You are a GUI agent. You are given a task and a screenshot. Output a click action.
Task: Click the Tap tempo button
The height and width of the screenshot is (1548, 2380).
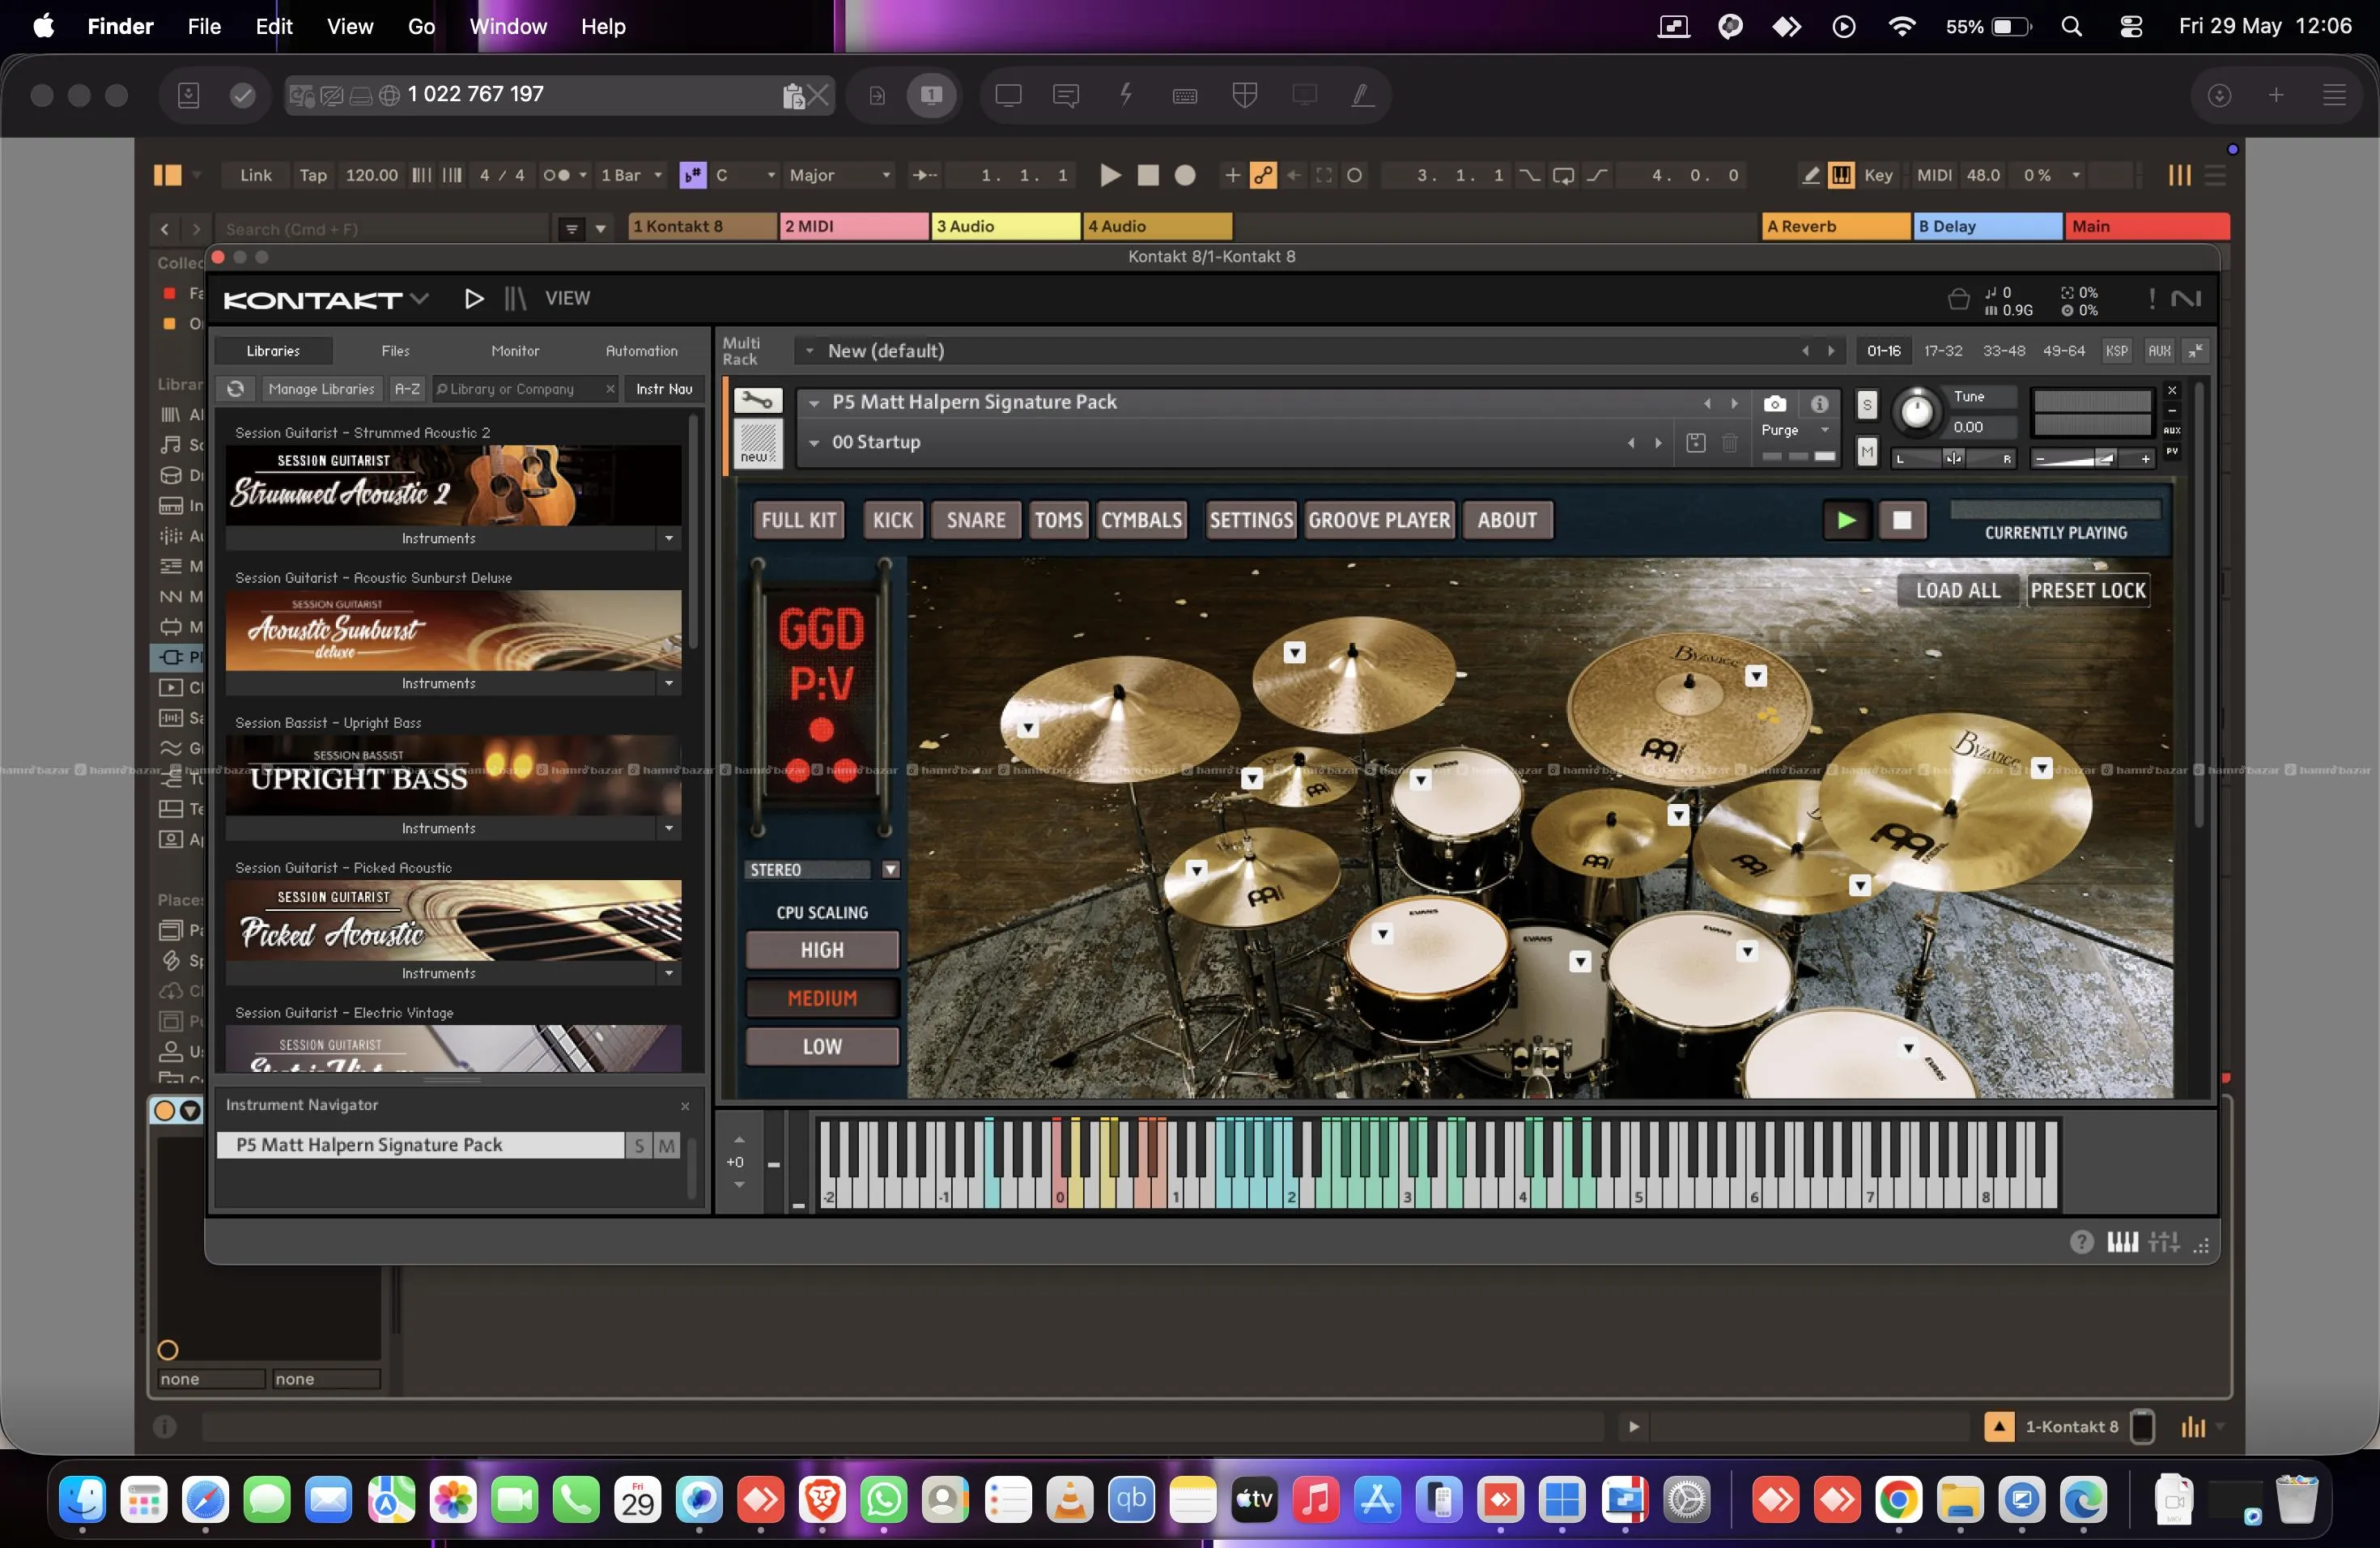(313, 175)
